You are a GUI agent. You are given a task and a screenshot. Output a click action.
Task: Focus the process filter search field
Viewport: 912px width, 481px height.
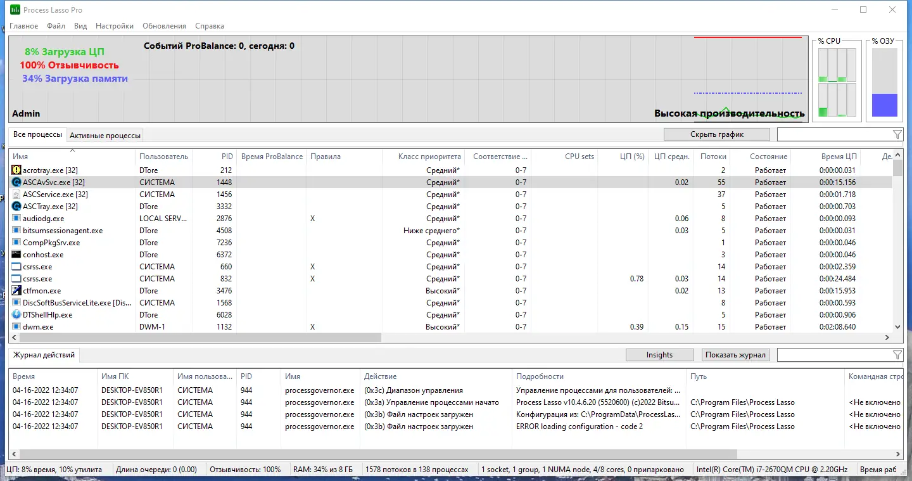coord(834,134)
